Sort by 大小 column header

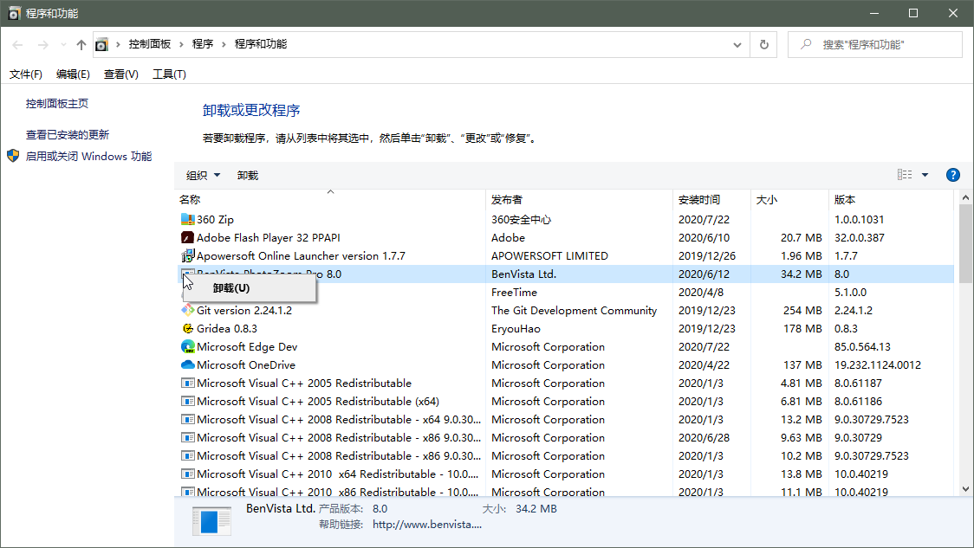click(x=789, y=200)
